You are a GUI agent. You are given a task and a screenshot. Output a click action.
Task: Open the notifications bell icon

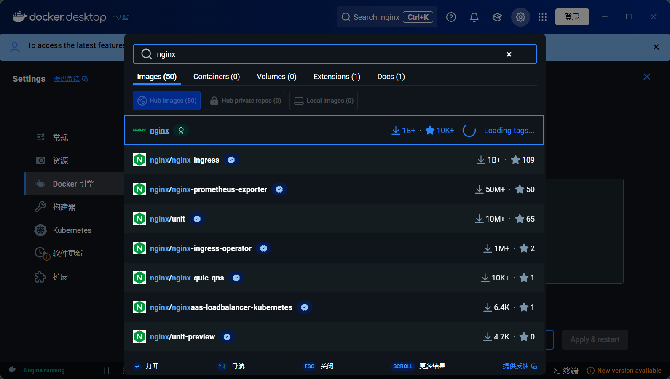[x=474, y=17]
